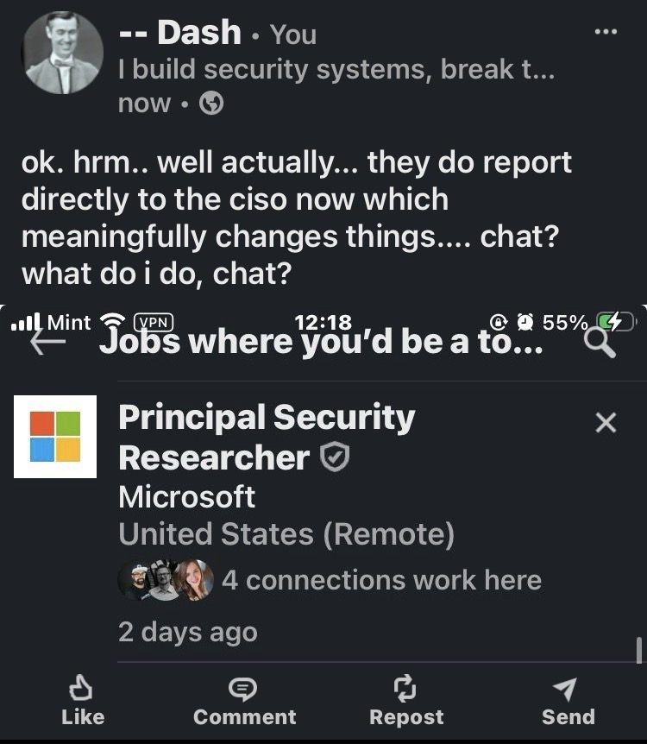Open the three-dot post options menu

coord(606,32)
